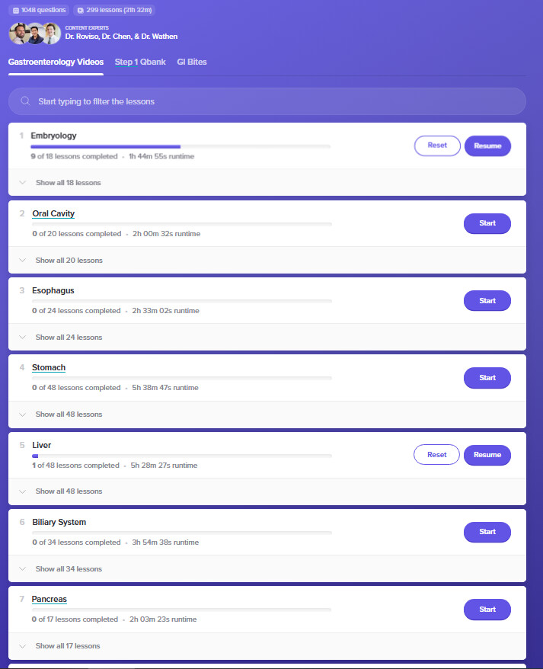Click the Pancreas lessons chevron icon

point(22,646)
